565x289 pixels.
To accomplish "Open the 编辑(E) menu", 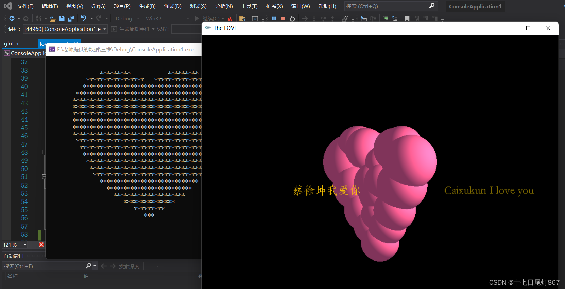I will pyautogui.click(x=50, y=6).
